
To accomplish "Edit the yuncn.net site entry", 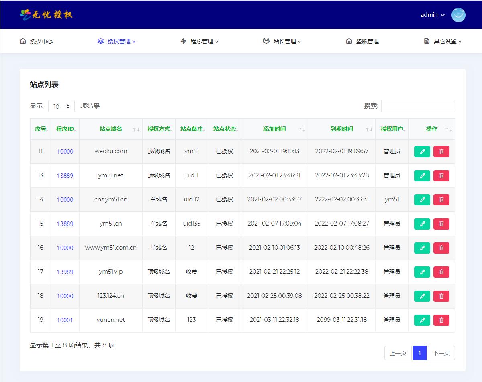I will point(422,320).
